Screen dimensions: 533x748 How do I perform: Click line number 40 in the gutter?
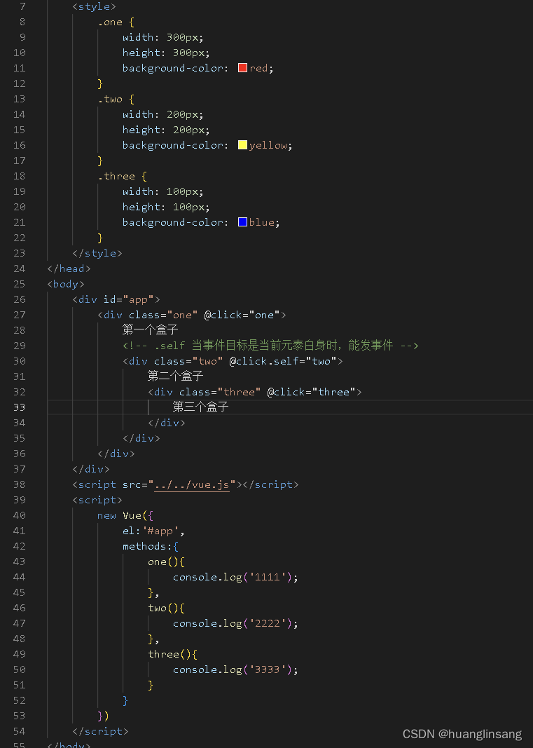pyautogui.click(x=19, y=515)
